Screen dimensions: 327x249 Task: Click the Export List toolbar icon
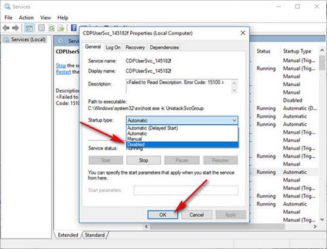[x=61, y=28]
